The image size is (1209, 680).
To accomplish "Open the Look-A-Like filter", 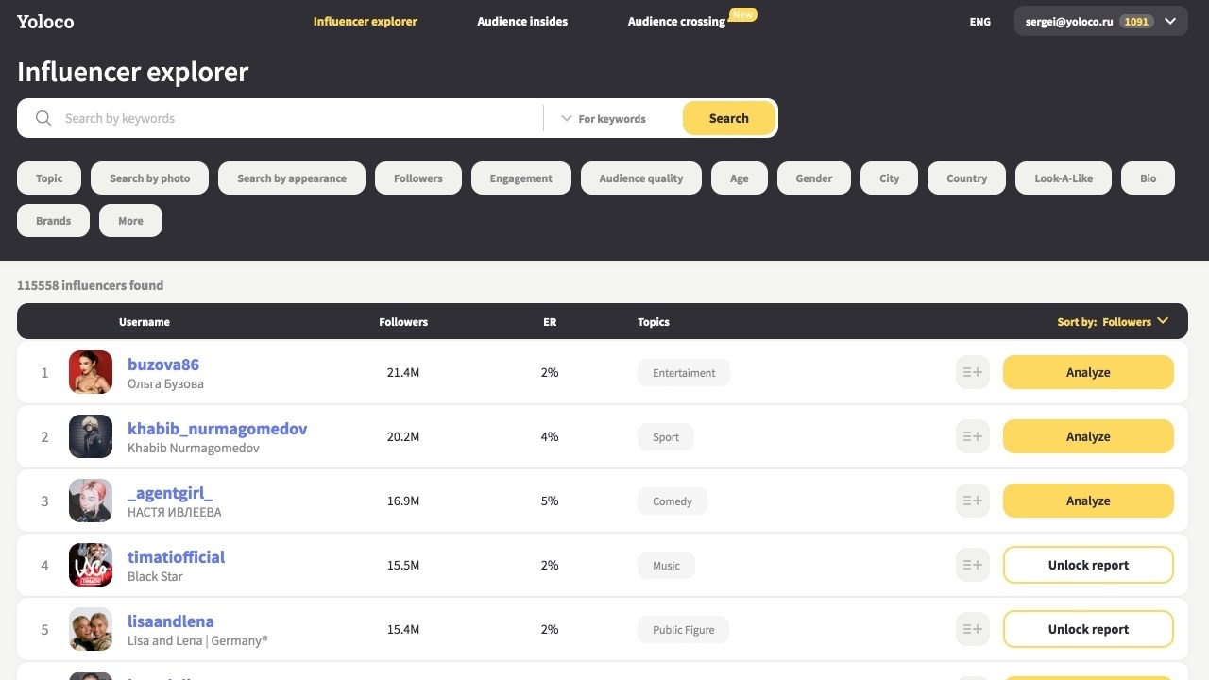I will (1064, 178).
